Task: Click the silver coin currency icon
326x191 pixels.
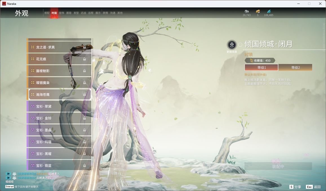Action: click(247, 12)
